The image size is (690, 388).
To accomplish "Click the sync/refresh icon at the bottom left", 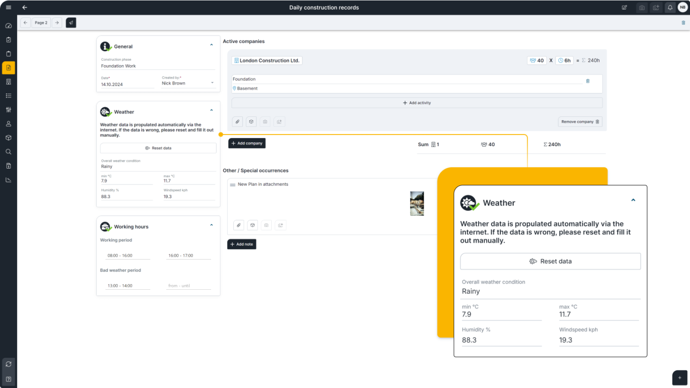I will (8, 364).
